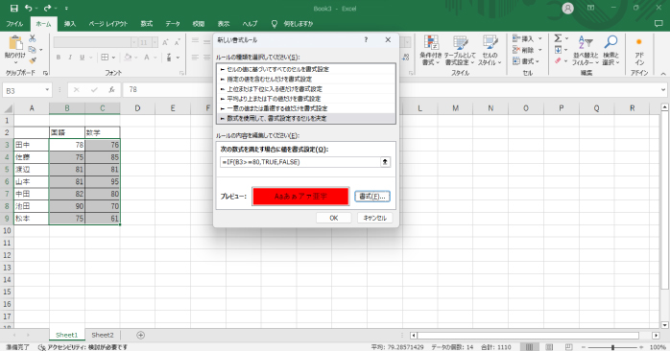Switch to the 数式 ribbon tab
The height and width of the screenshot is (351, 670).
(147, 23)
